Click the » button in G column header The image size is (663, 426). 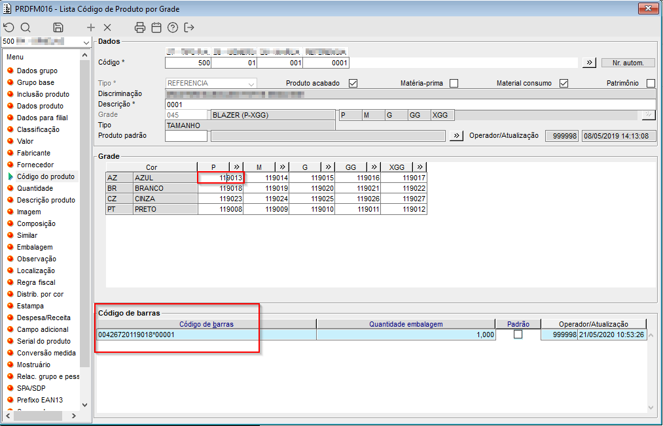click(x=328, y=167)
